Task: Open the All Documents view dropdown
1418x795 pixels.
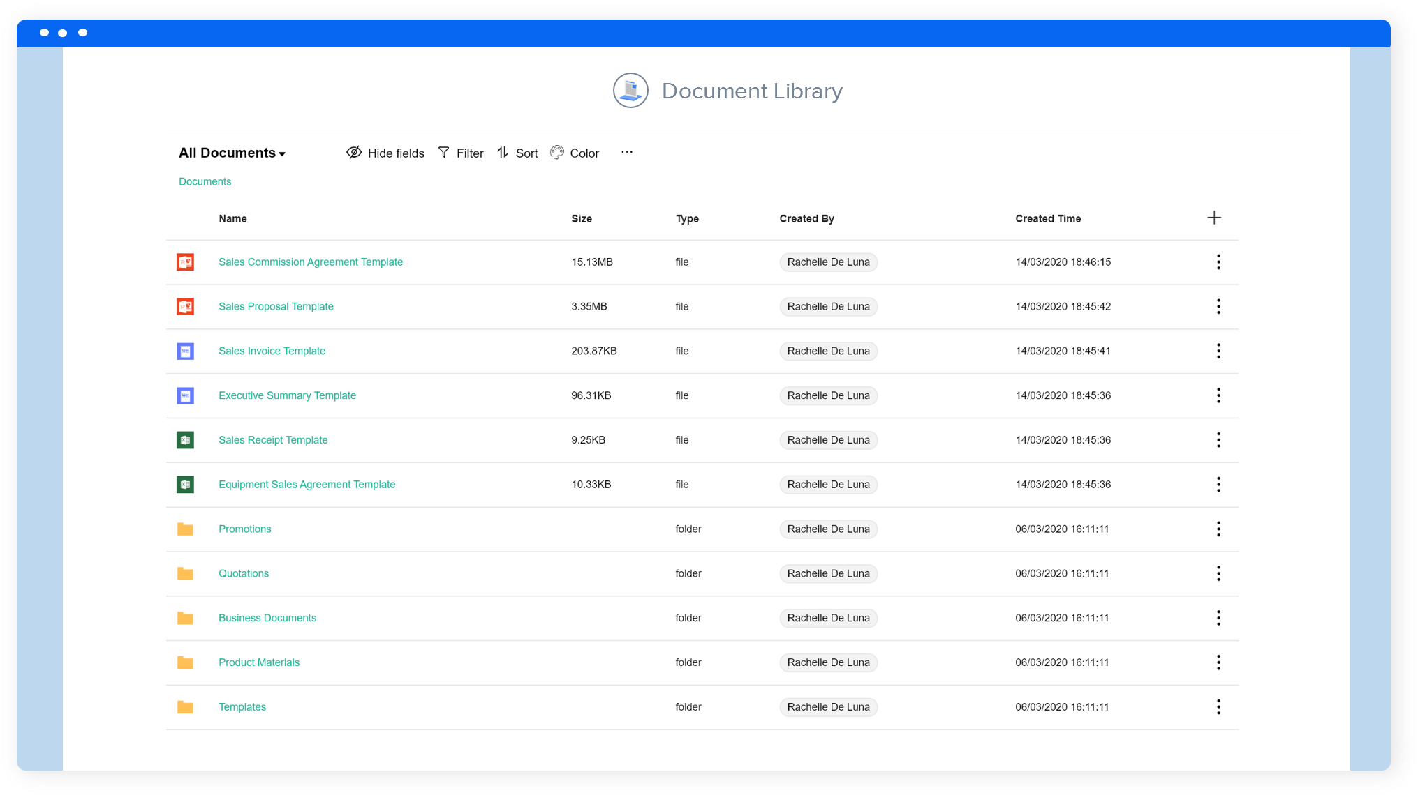Action: [x=232, y=153]
